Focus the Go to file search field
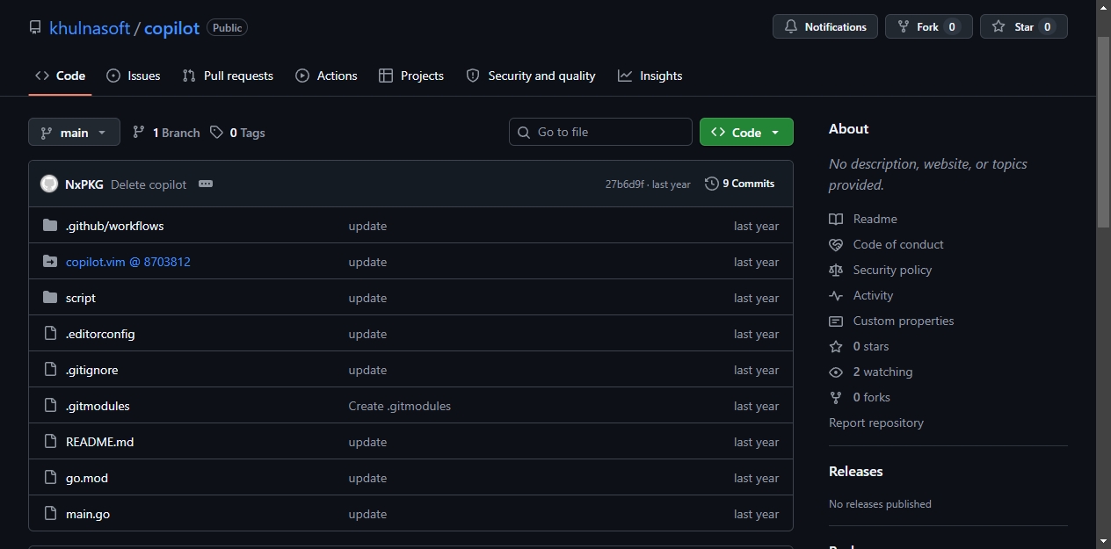 [x=600, y=133]
